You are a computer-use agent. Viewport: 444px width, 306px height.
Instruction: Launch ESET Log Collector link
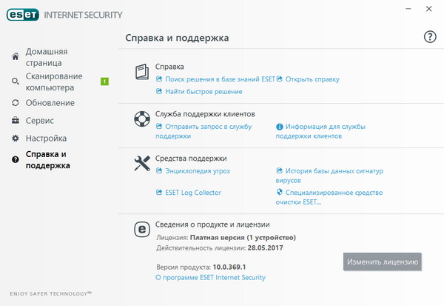tap(192, 193)
